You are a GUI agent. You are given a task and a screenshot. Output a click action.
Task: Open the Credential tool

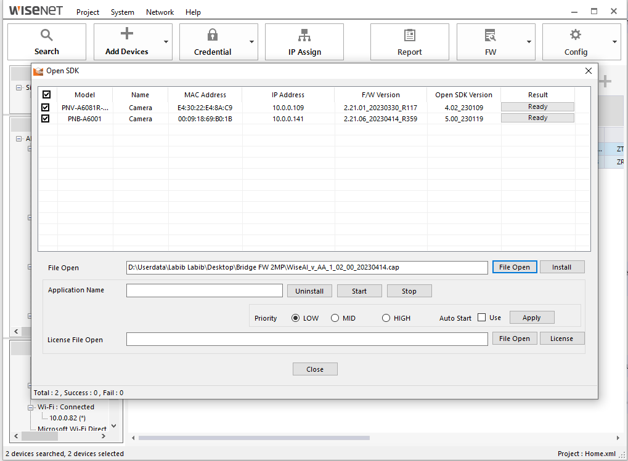point(213,41)
